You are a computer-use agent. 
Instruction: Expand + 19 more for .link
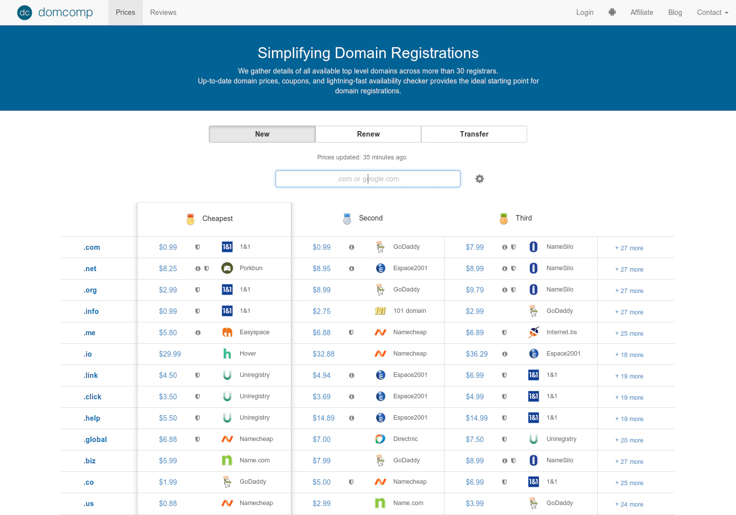[x=629, y=376]
